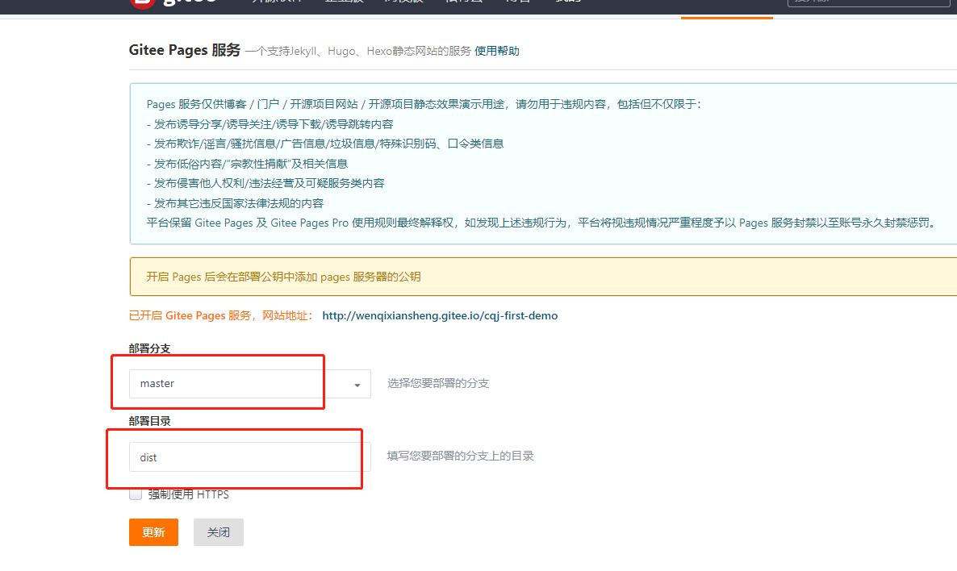Screen dimensions: 957x571
Task: Open the wenqixiansheng.gitee.io/cqj-first-demo site link
Action: pyautogui.click(x=440, y=315)
